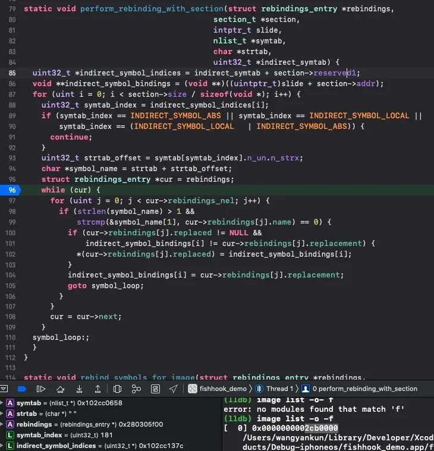This screenshot has height=451, width=434.
Task: Click the stack frame person icon
Action: click(306, 389)
